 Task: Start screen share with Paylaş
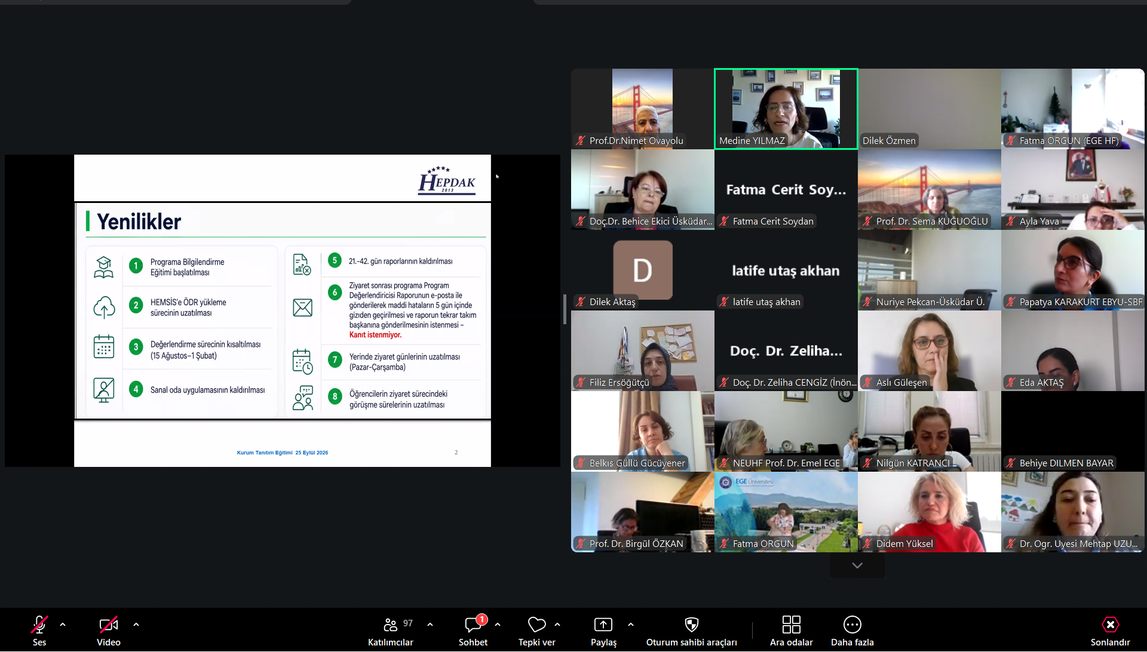coord(603,631)
